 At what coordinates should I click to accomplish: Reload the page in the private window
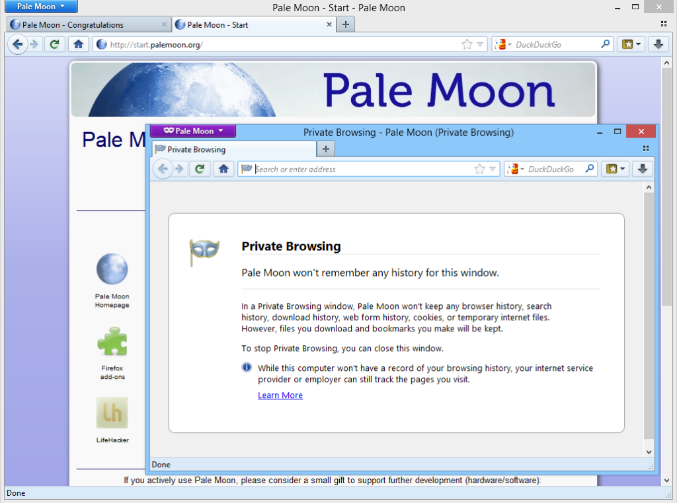(200, 168)
